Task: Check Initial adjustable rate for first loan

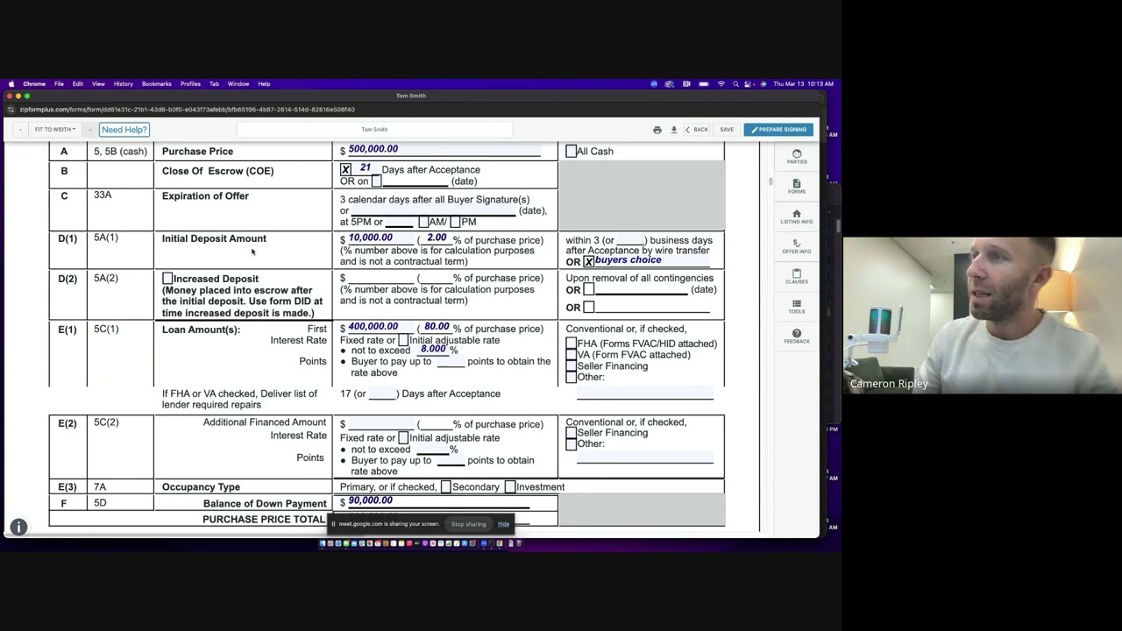Action: (403, 340)
